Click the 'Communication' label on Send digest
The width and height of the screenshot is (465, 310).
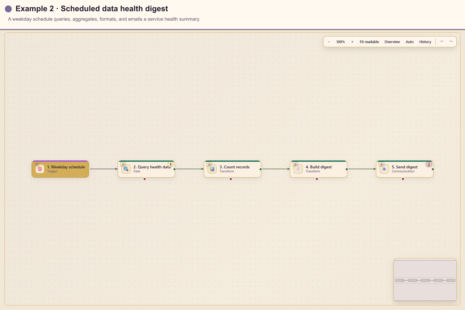[403, 171]
